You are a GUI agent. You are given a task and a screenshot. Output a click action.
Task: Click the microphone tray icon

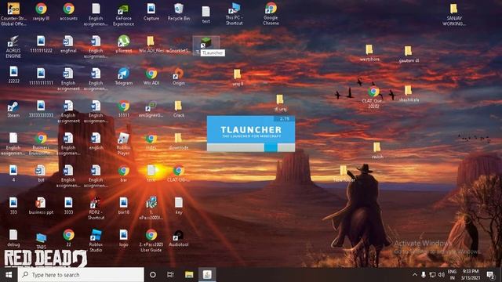(424, 275)
